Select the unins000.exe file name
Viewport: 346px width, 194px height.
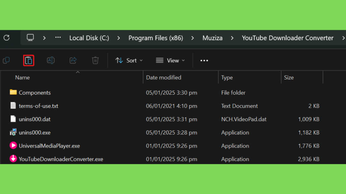[x=35, y=133]
